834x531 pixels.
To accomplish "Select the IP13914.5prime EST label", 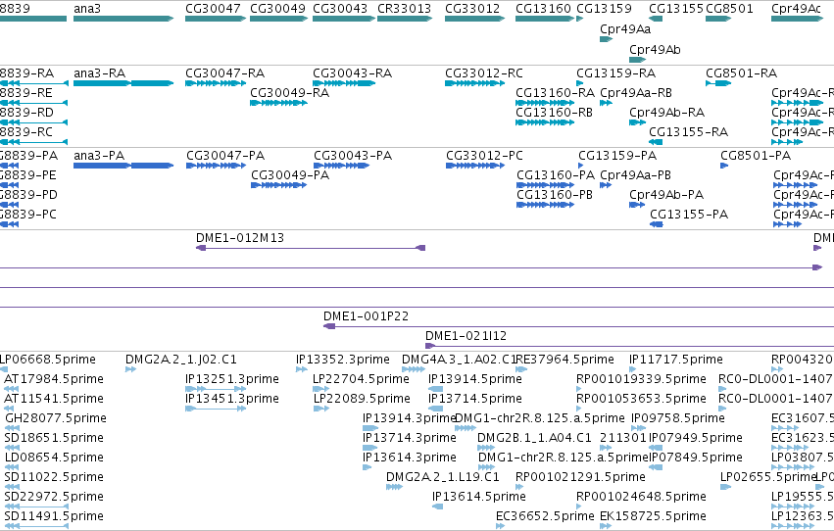I will click(475, 379).
